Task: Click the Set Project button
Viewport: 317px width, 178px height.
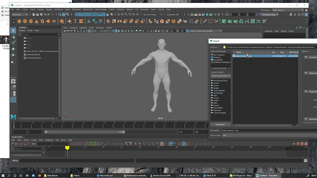Action: tap(220, 124)
